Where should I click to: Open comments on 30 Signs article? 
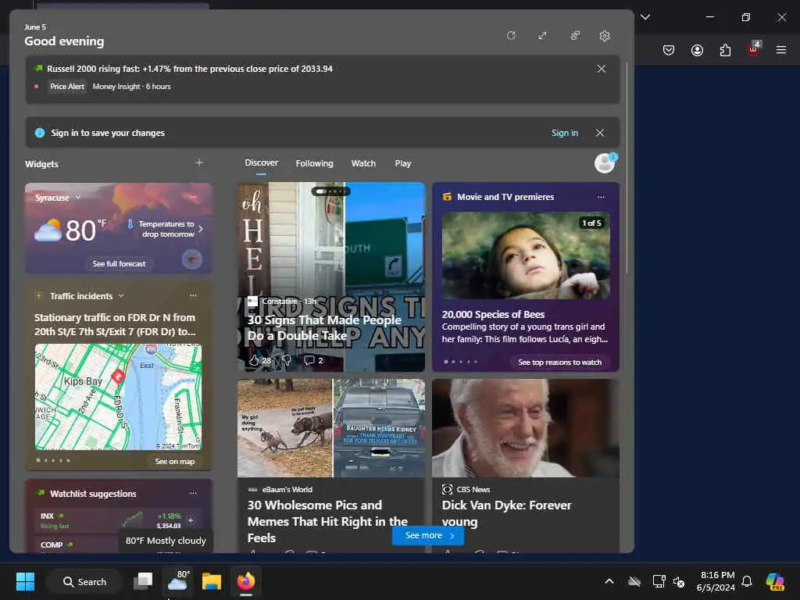(x=309, y=360)
